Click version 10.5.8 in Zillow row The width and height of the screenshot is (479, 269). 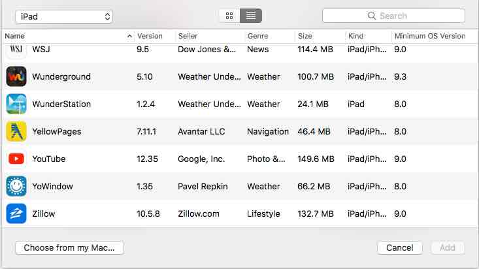point(148,214)
